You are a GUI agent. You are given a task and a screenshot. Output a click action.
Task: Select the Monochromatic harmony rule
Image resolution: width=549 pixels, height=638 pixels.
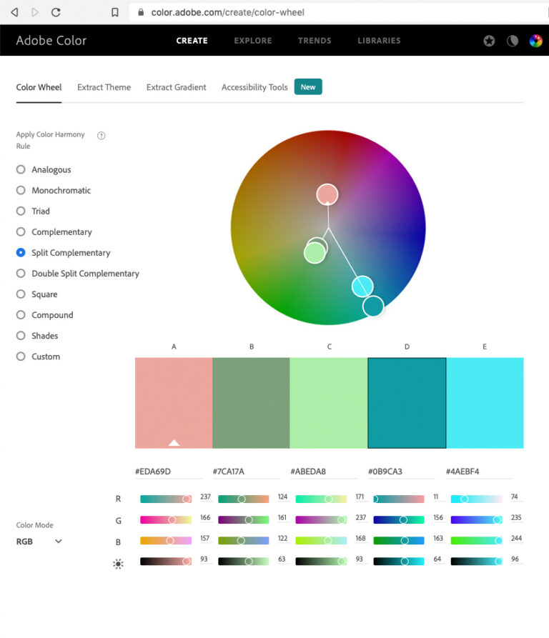[x=54, y=191]
